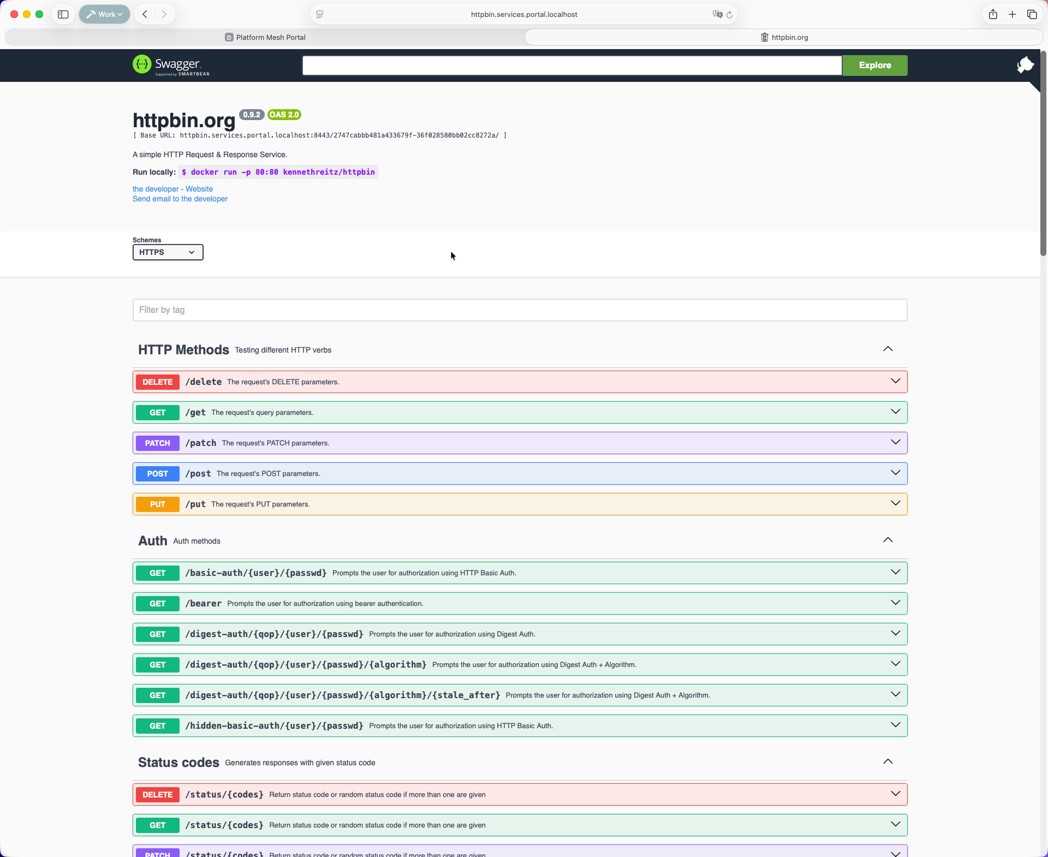Toggle the Safari sidebar icon
The width and height of the screenshot is (1048, 857).
[x=63, y=14]
